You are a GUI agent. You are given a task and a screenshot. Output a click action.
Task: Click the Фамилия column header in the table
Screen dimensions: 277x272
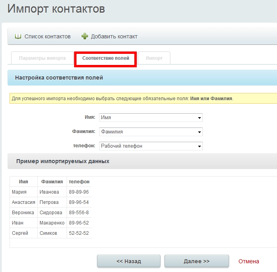pos(52,182)
